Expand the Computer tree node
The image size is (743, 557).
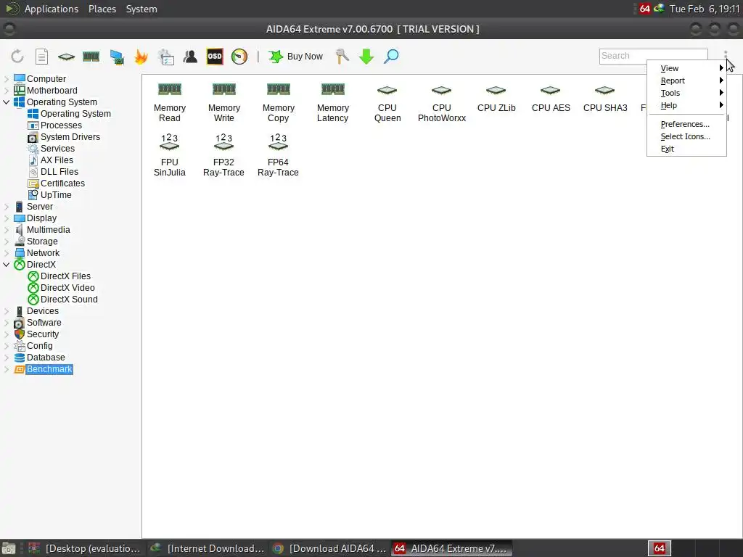click(x=7, y=78)
